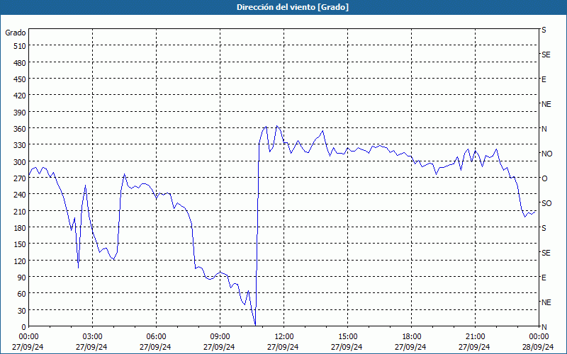
Task: Click the 90 value on left axis
Action: pos(22,278)
